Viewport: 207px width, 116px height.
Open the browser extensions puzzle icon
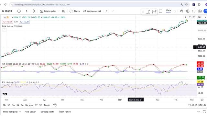click(199, 5)
